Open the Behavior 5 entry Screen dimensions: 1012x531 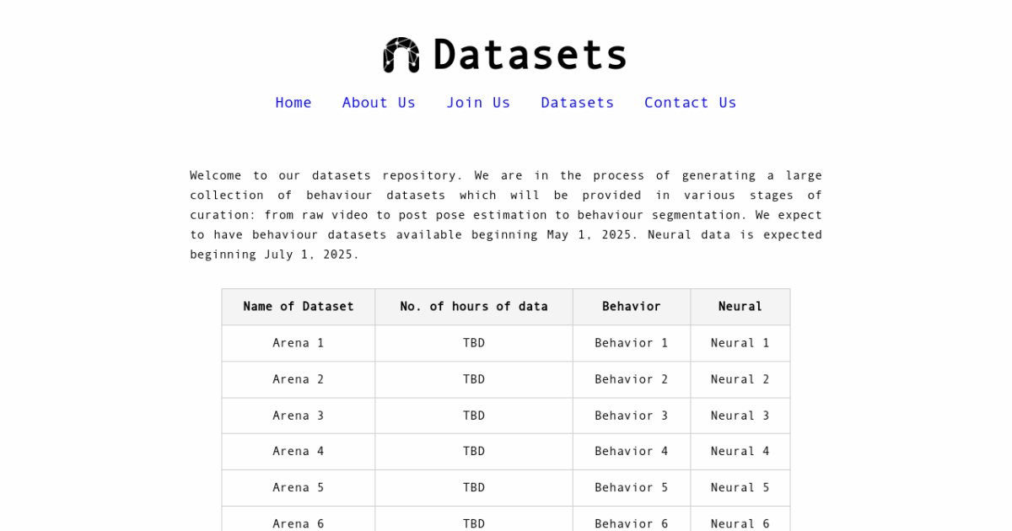pyautogui.click(x=632, y=488)
